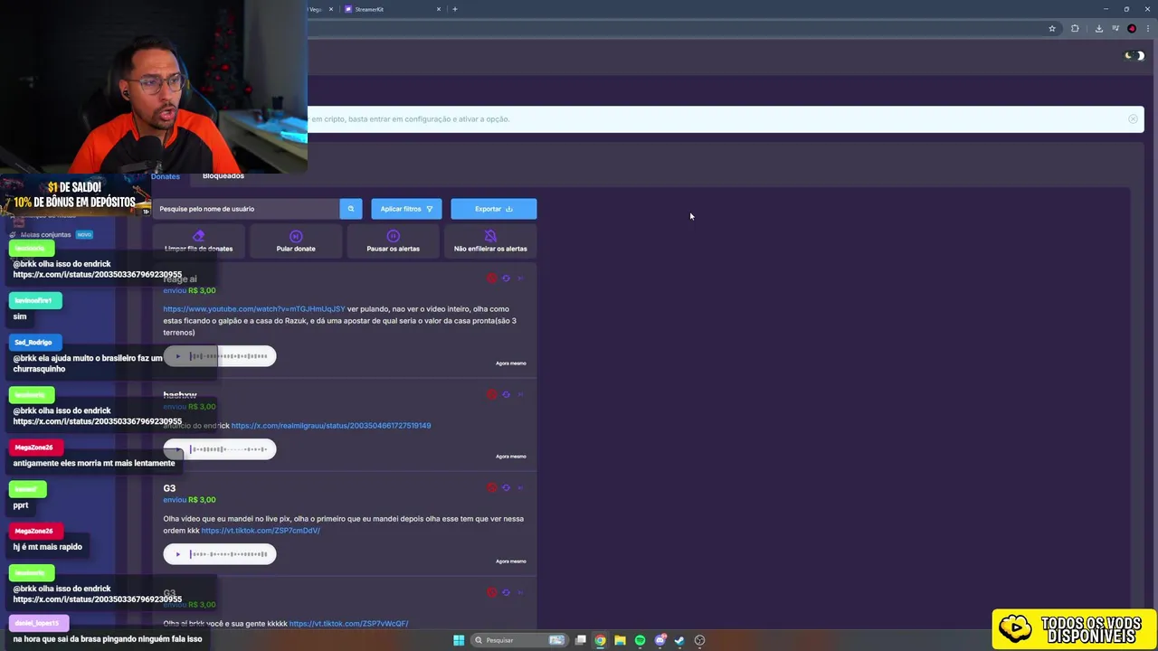Click the Metas conjuntas sidebar item

[52, 234]
